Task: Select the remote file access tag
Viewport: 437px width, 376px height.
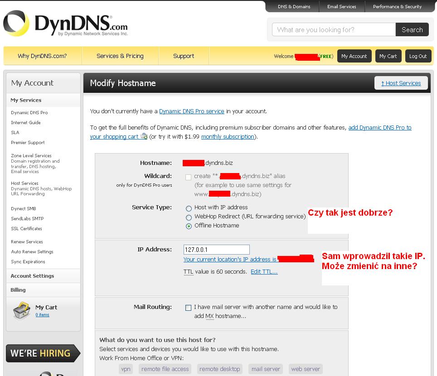Action: click(165, 369)
